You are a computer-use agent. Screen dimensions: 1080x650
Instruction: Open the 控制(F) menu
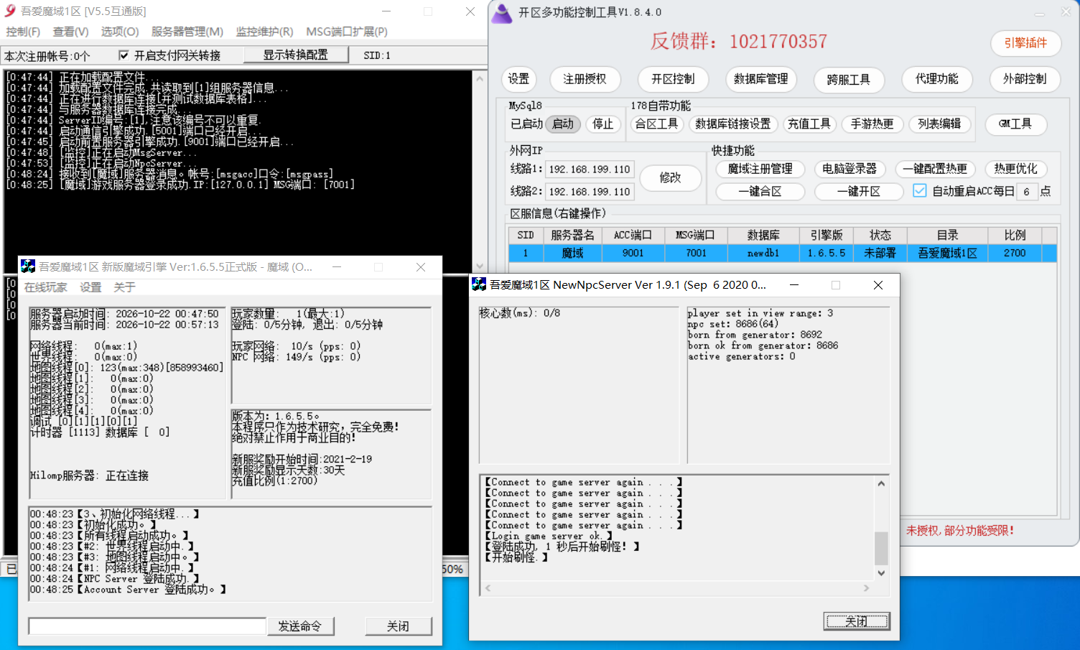23,32
